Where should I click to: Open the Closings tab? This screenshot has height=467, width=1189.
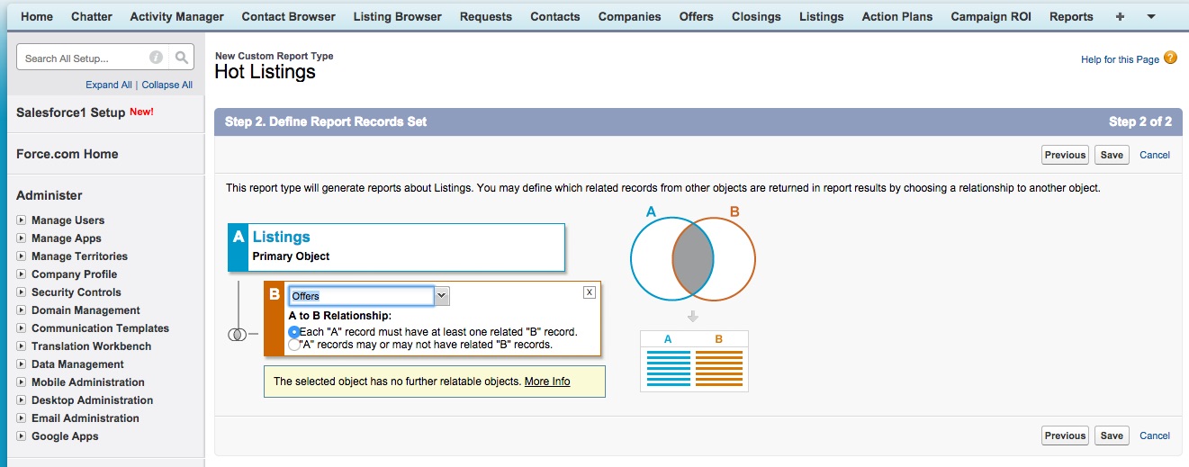[757, 16]
